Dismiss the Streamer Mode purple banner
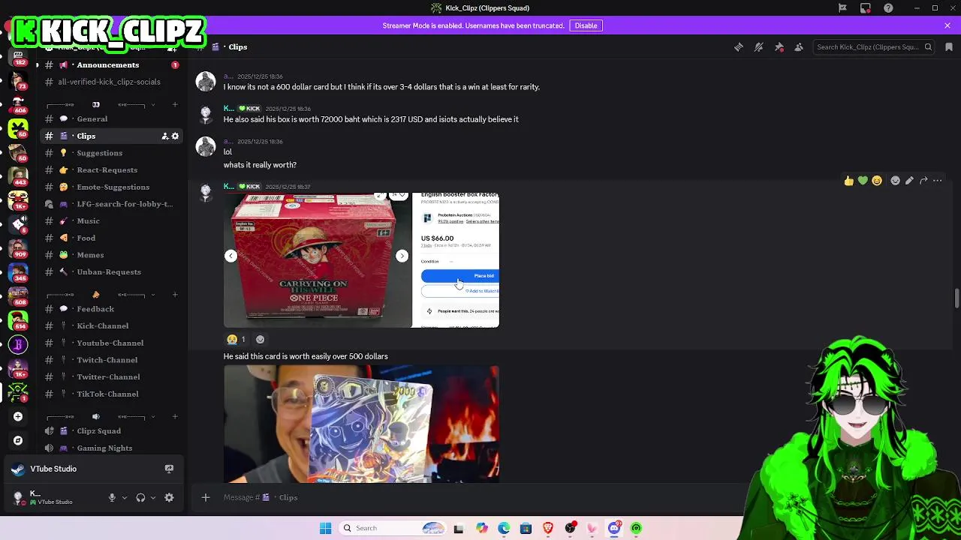961x540 pixels. 947,25
